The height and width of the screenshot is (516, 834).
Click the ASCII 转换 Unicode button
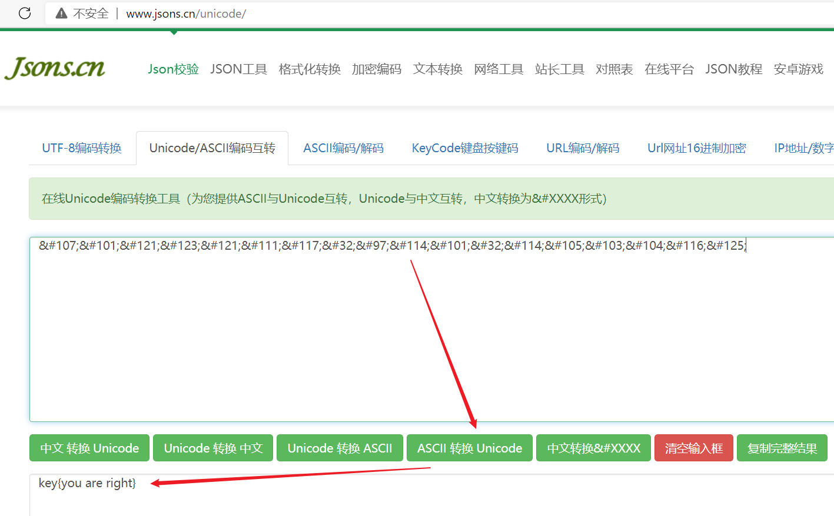pyautogui.click(x=469, y=447)
